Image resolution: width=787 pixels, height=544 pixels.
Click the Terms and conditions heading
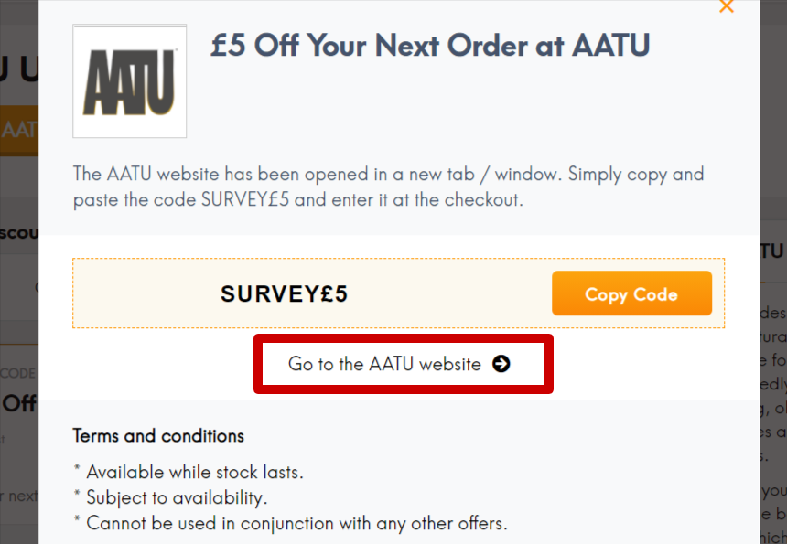158,436
